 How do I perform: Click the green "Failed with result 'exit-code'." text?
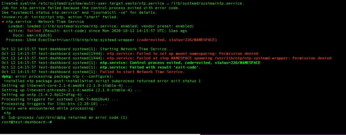click(x=150, y=67)
